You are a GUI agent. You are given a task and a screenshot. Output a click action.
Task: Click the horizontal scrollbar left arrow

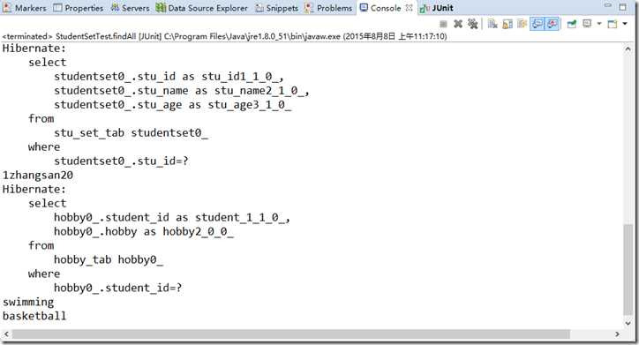pyautogui.click(x=6, y=334)
